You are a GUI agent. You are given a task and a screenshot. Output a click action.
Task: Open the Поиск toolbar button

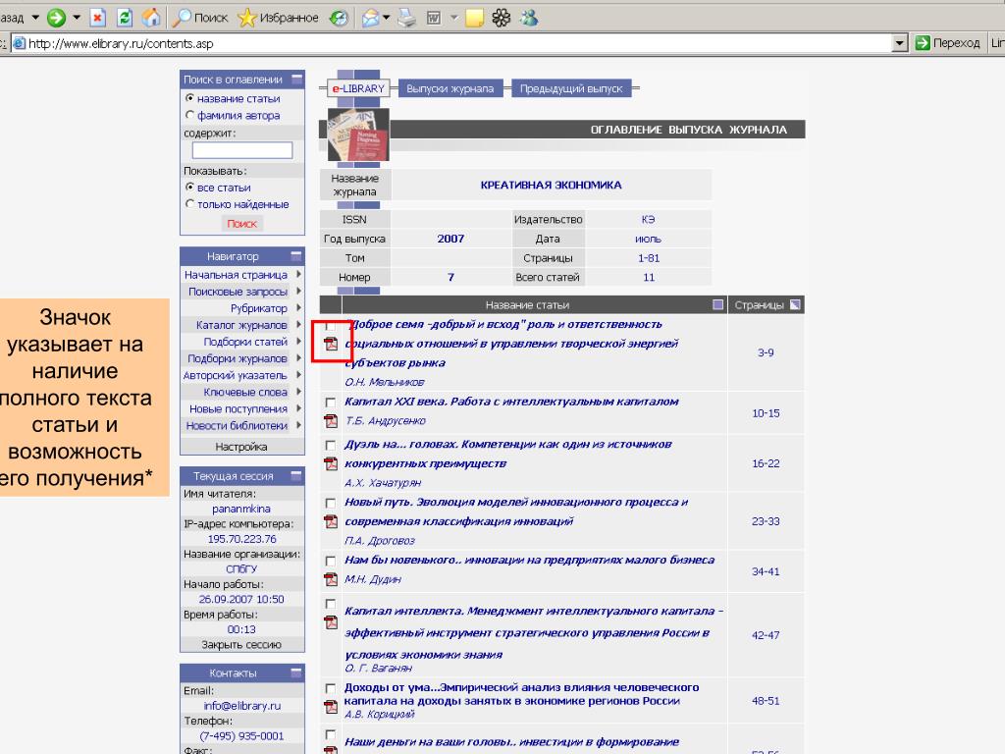coord(200,18)
